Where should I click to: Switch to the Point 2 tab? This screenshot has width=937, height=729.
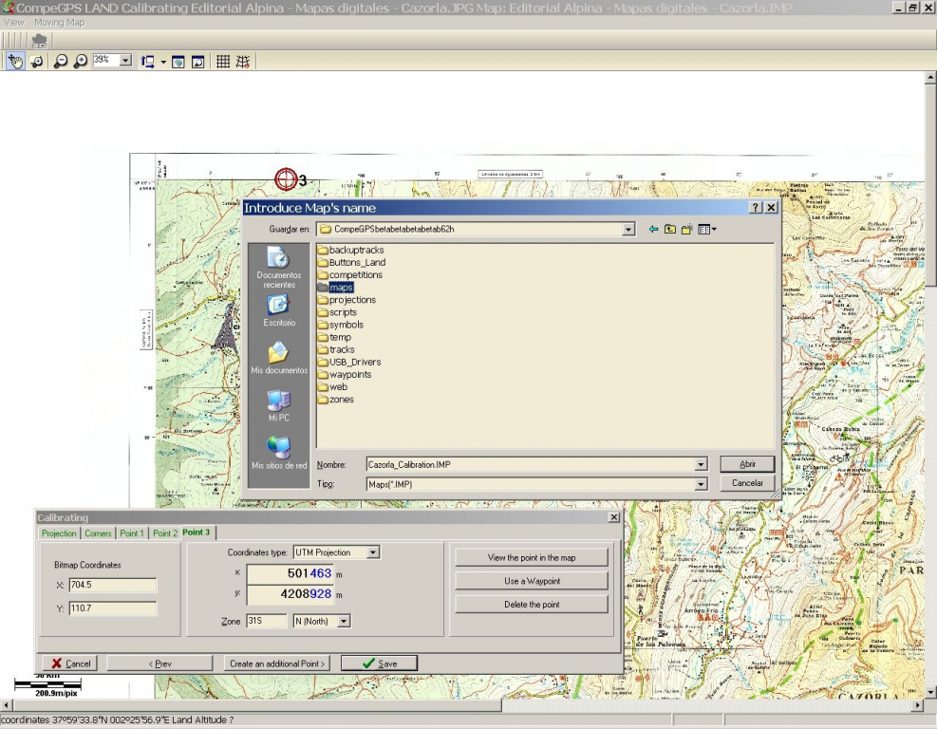point(165,533)
